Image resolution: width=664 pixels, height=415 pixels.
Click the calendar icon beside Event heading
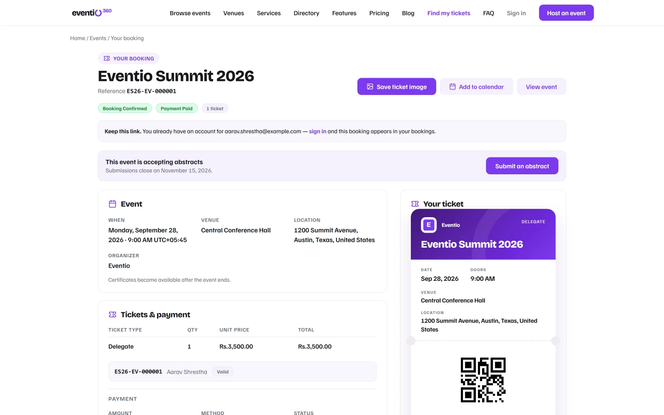click(x=112, y=204)
